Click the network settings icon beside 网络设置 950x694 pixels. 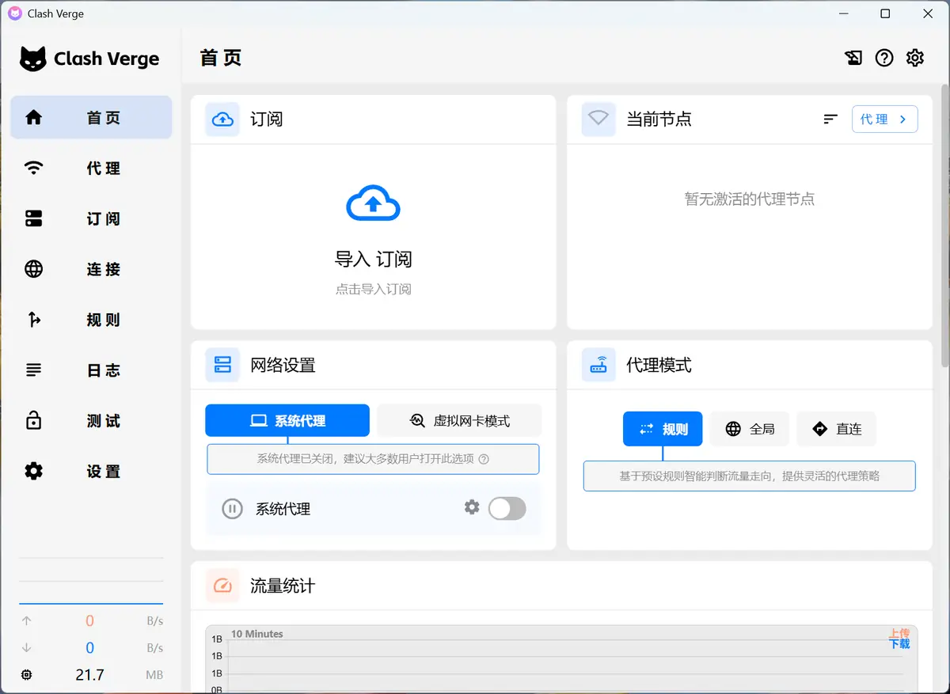point(222,365)
